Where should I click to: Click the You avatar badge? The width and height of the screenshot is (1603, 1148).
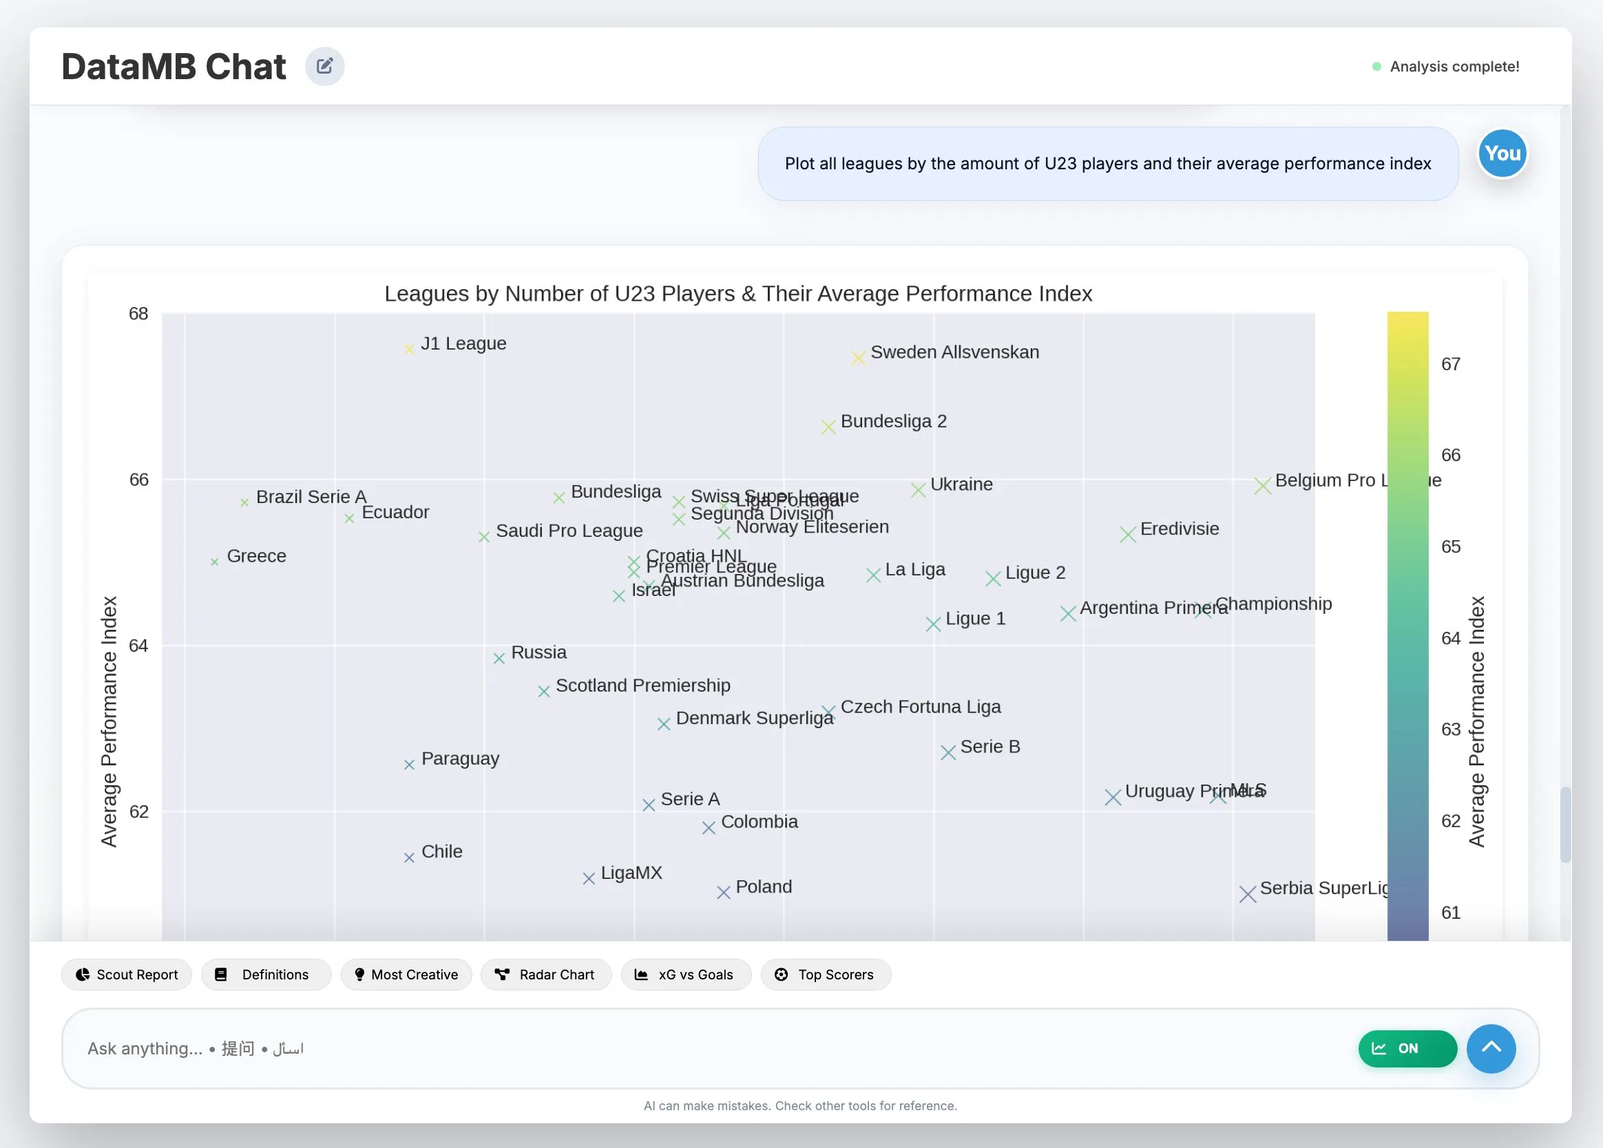click(1502, 153)
